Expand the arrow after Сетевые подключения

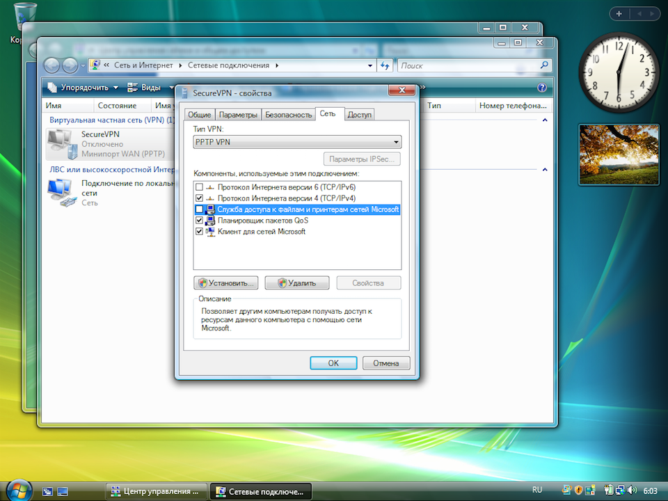(x=277, y=65)
